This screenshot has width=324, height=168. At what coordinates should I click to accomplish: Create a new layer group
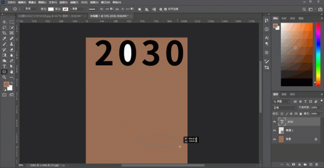point(305,164)
